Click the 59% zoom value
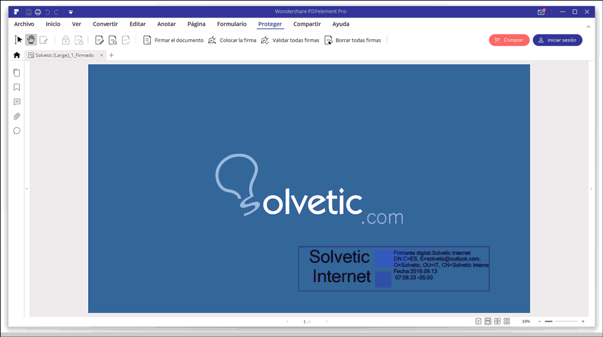 [x=526, y=321]
